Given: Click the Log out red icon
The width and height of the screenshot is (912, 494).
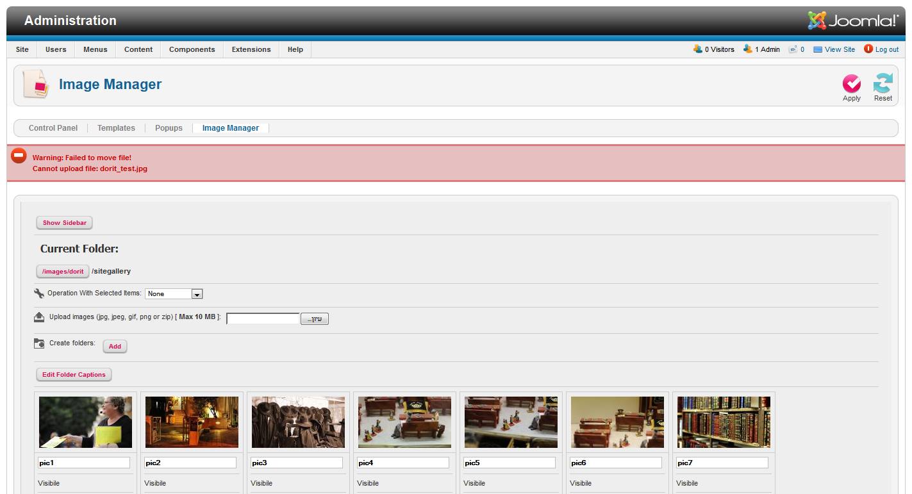Looking at the screenshot, I should pyautogui.click(x=868, y=49).
